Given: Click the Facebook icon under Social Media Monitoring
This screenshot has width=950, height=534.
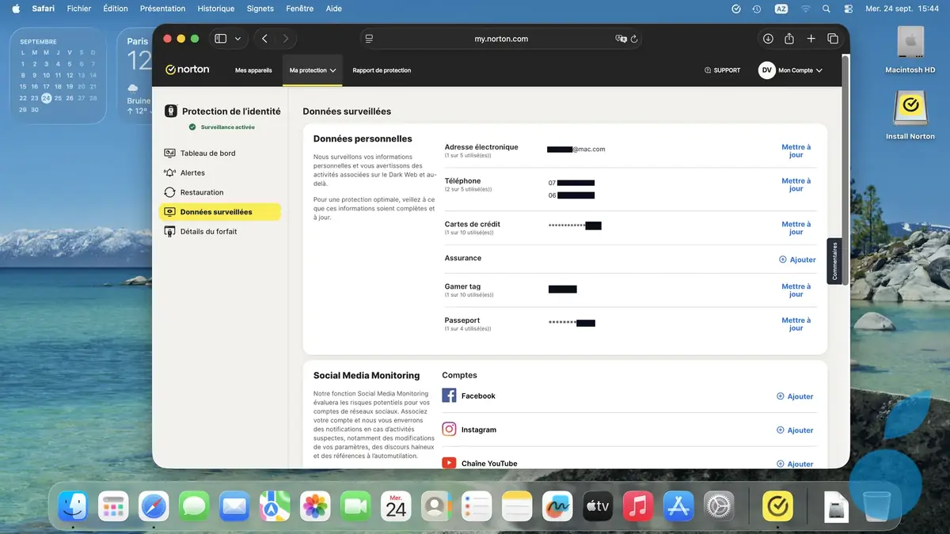Looking at the screenshot, I should point(449,396).
